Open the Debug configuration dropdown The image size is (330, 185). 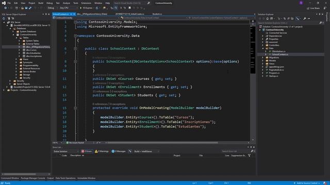coord(52,8)
